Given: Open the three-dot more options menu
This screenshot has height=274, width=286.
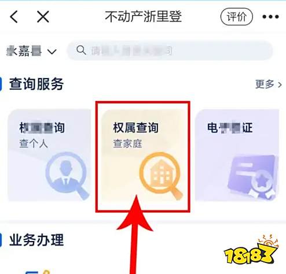Looking at the screenshot, I should coord(270,17).
